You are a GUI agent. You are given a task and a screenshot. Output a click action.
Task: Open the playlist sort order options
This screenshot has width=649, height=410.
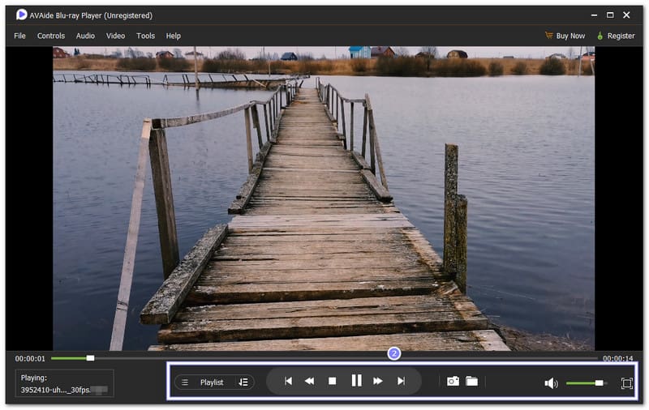(x=243, y=382)
